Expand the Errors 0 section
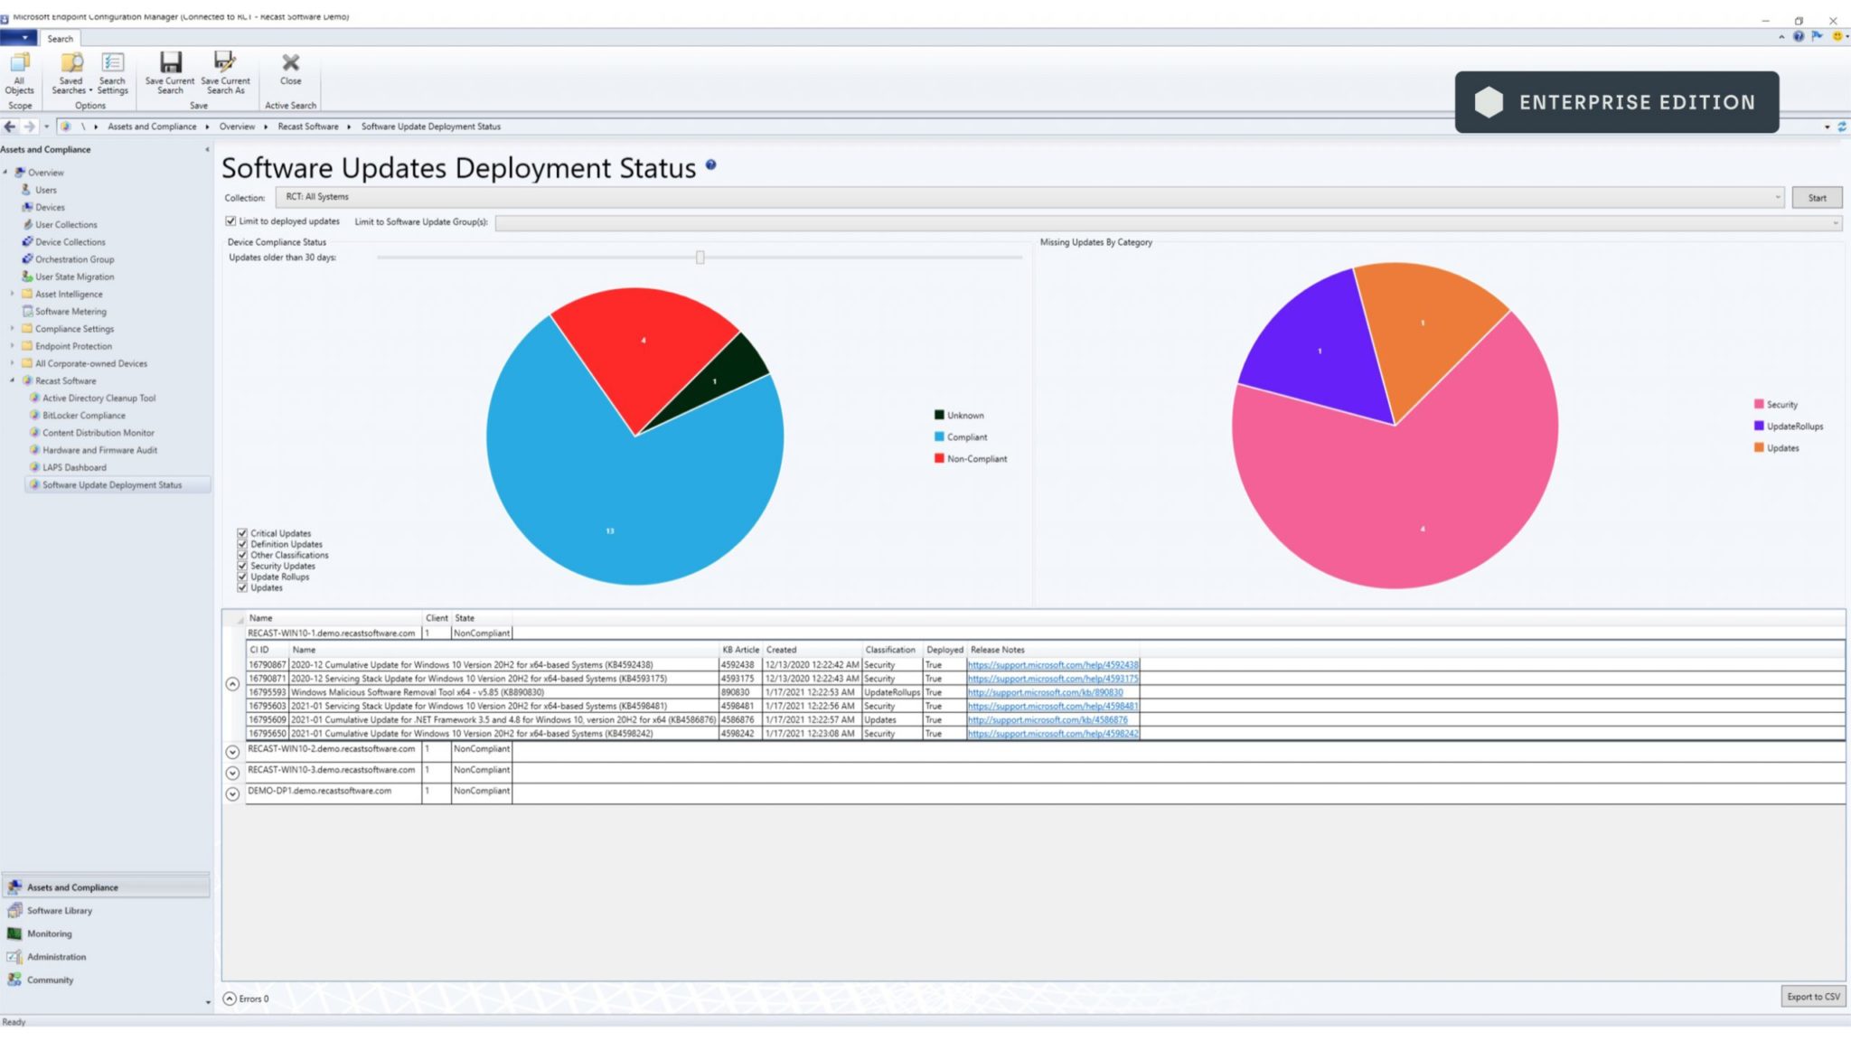 click(x=230, y=999)
